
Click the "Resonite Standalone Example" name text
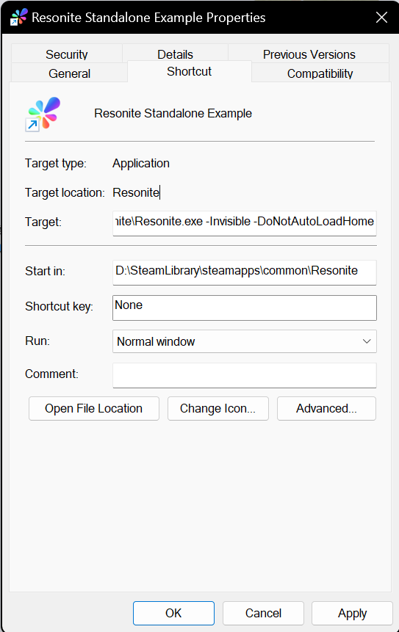[173, 113]
